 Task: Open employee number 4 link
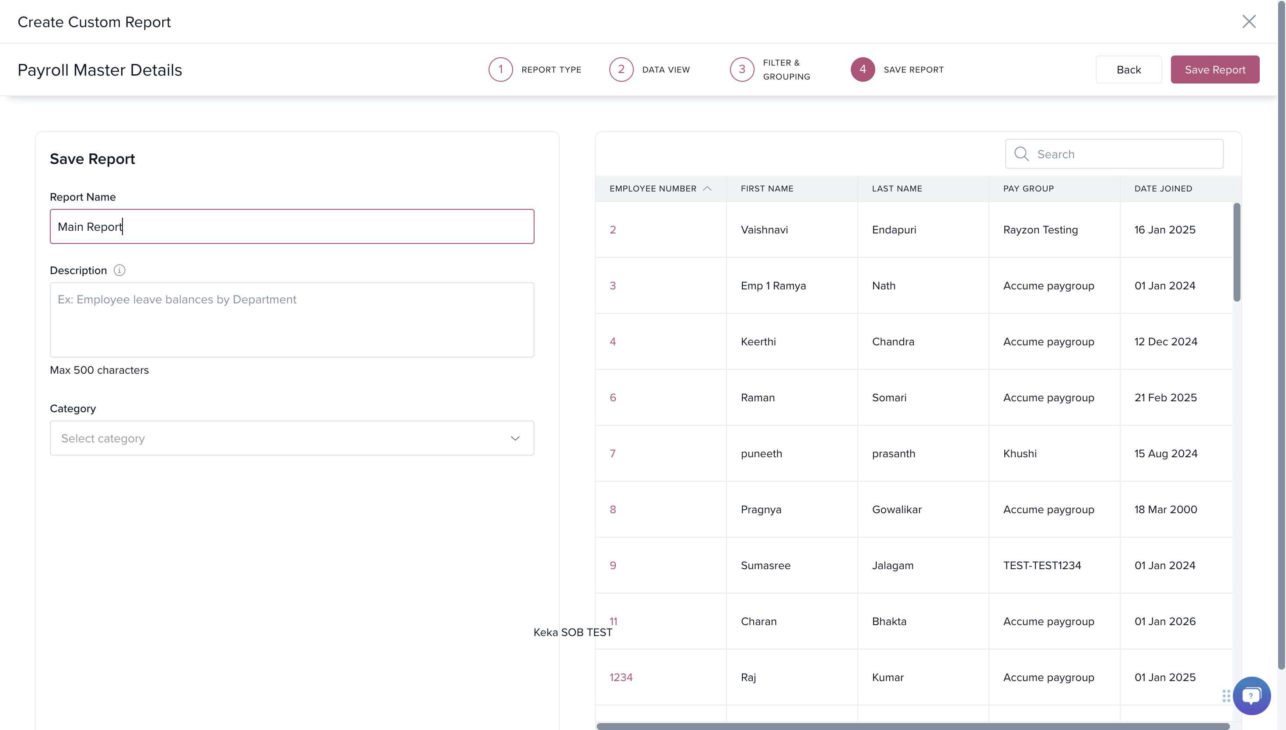point(612,342)
